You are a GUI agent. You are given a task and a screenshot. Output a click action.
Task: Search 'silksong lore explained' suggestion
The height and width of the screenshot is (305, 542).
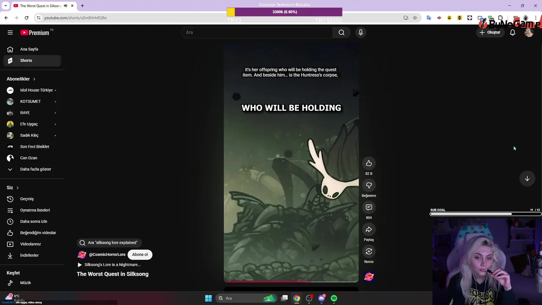point(109,243)
